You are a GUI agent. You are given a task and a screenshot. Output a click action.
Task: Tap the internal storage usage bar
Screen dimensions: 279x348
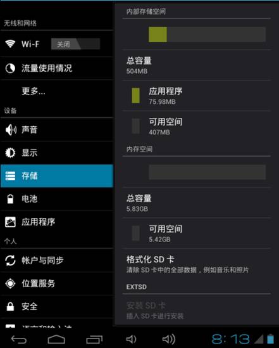[207, 34]
